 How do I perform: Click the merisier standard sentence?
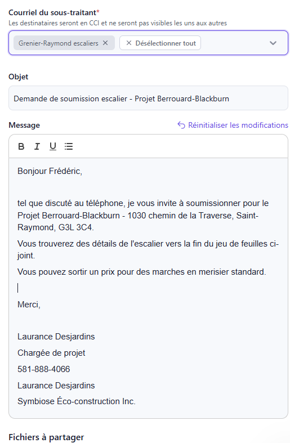pos(142,272)
